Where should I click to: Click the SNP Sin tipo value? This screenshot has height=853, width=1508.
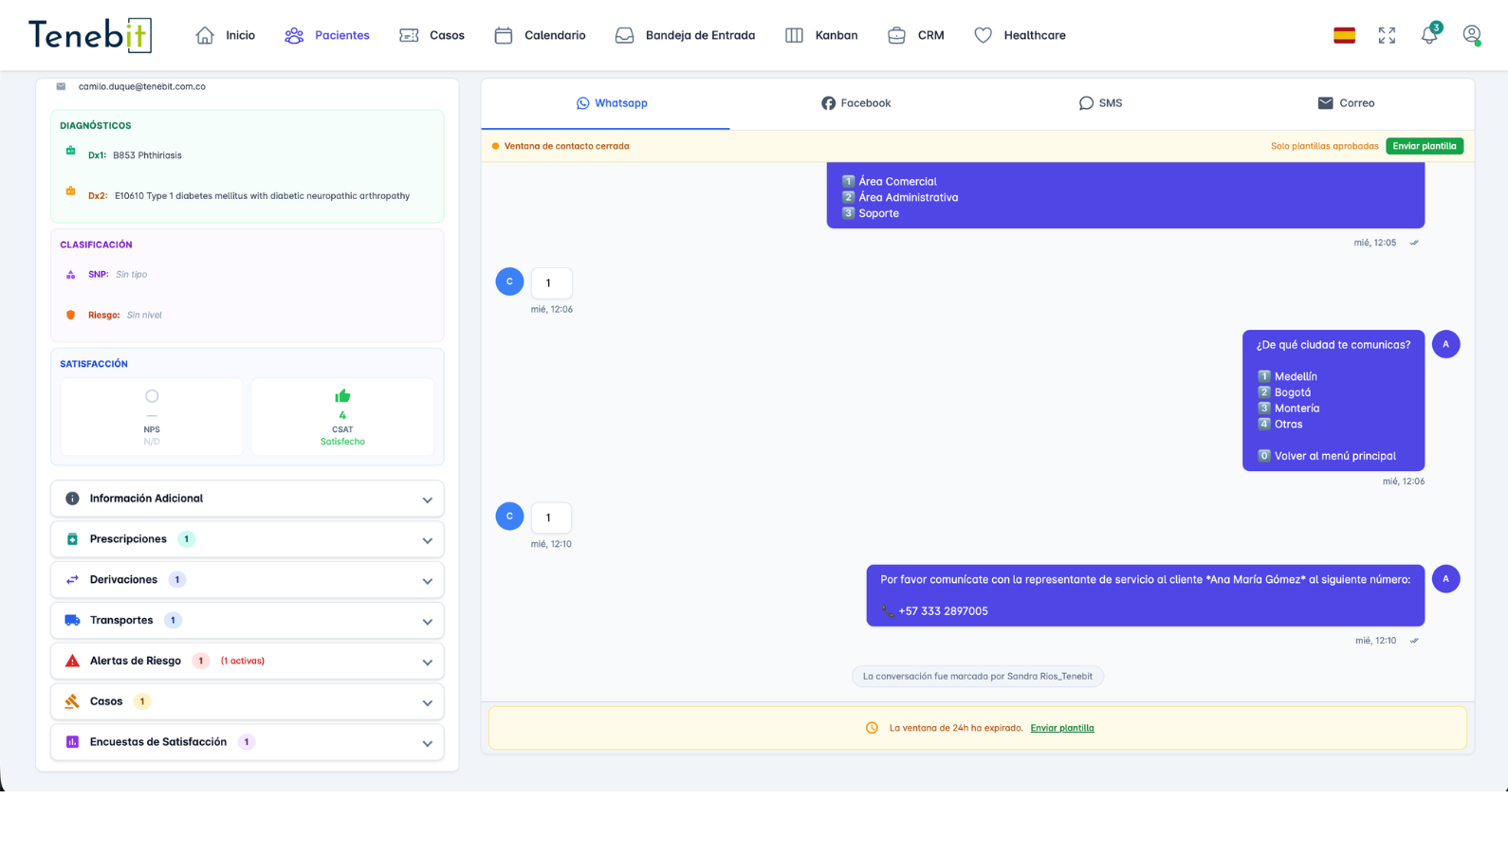[131, 275]
